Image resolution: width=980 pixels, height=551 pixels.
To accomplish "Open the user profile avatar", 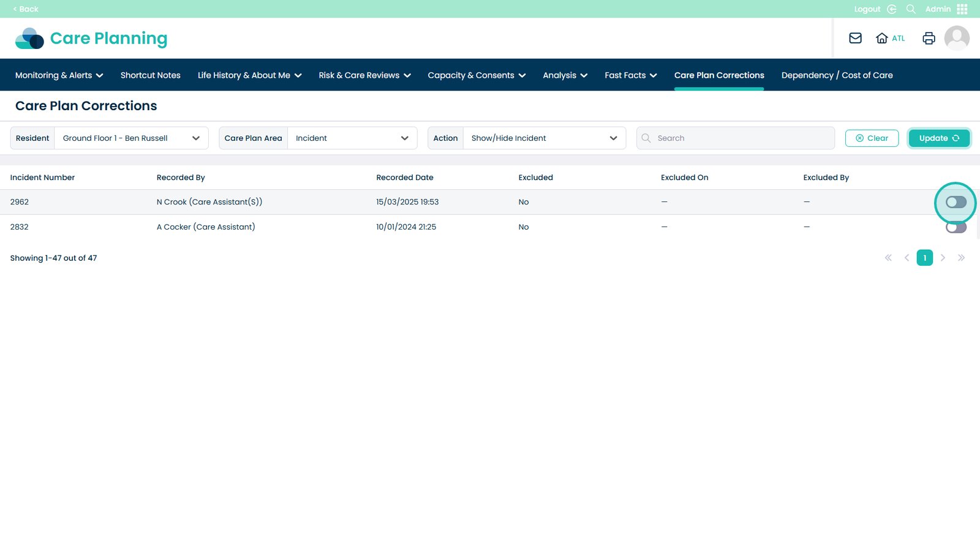I will click(x=956, y=38).
